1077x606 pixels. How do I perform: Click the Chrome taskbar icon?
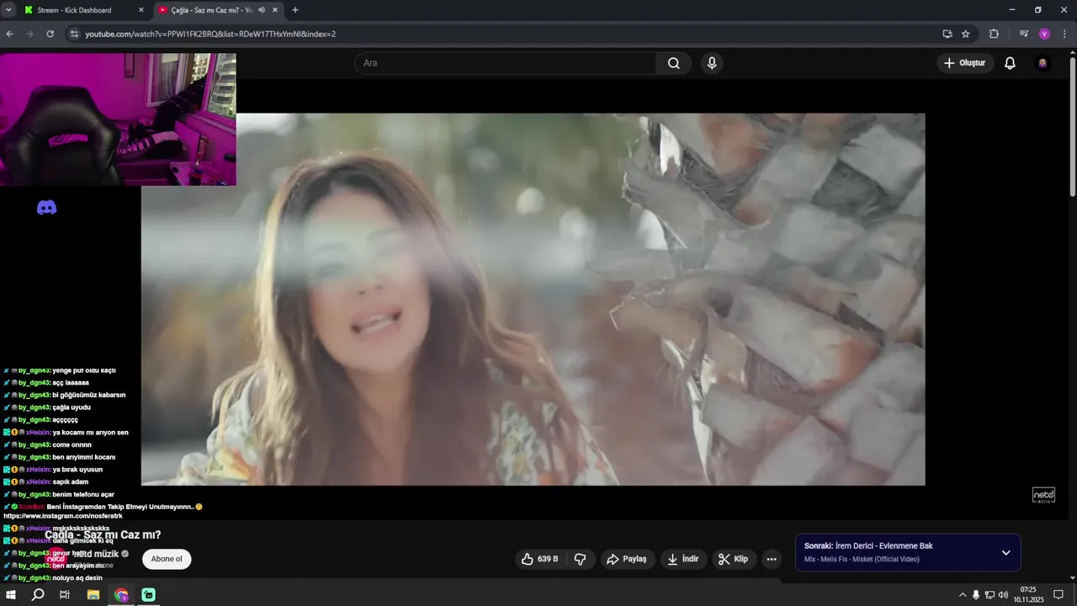[x=121, y=594]
